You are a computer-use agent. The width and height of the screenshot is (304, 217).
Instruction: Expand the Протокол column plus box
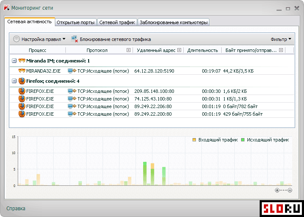tap(129, 50)
